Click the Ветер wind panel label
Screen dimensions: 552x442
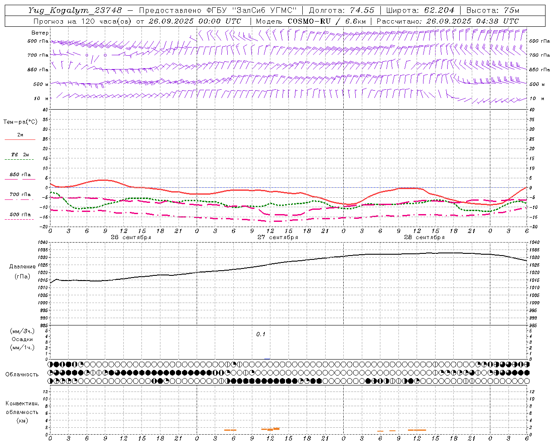coord(40,33)
